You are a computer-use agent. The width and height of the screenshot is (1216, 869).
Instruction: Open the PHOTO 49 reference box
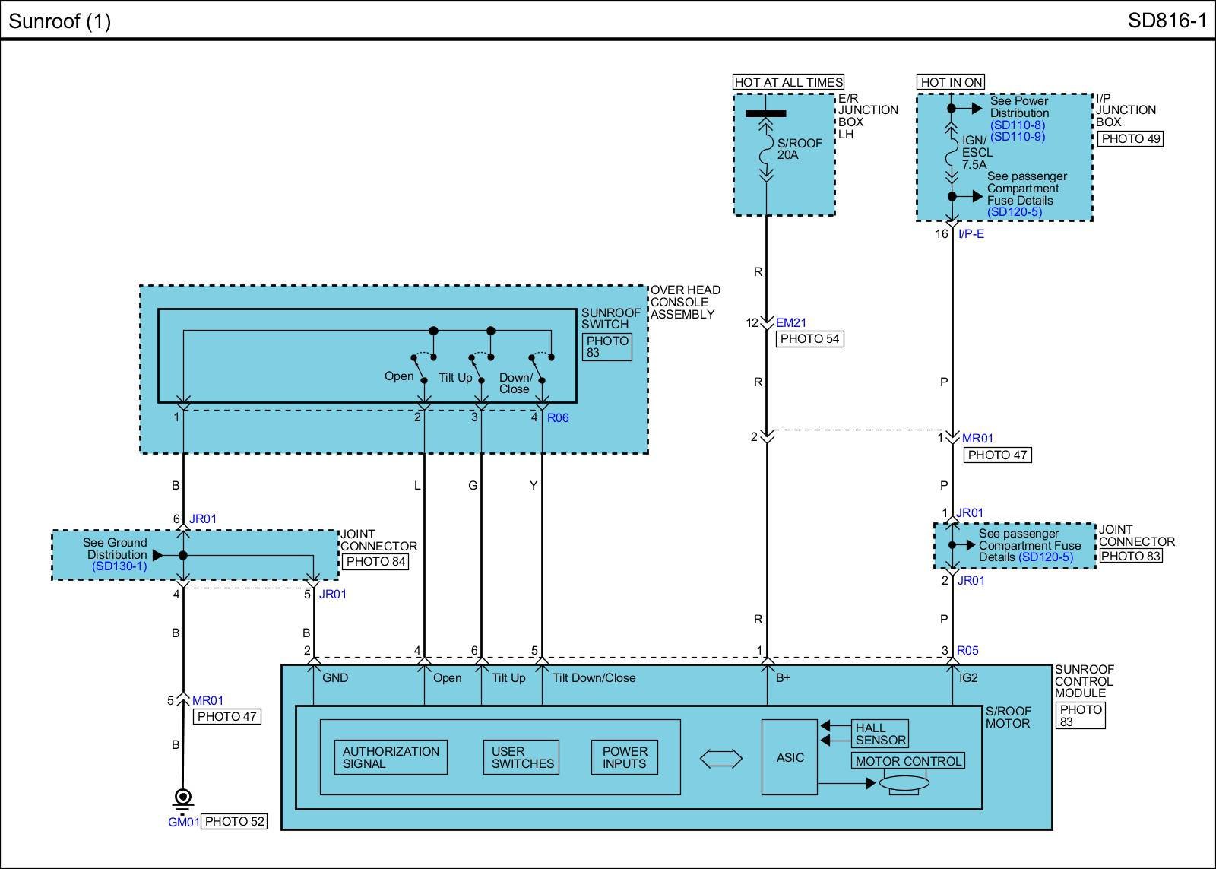point(1131,138)
